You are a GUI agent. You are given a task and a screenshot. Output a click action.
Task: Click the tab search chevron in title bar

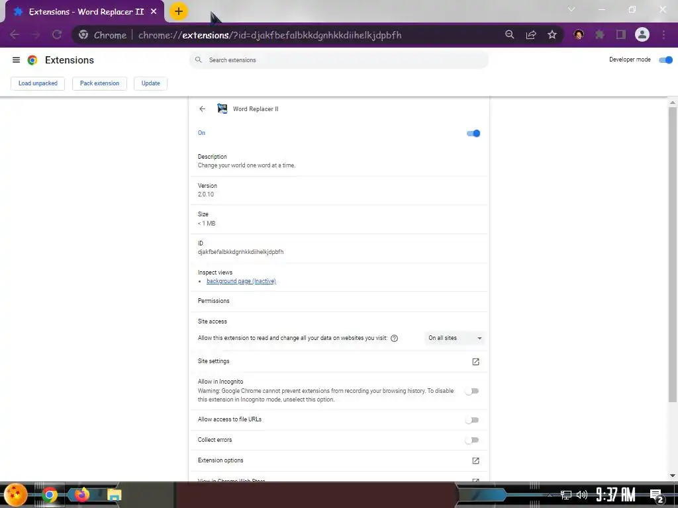[571, 9]
